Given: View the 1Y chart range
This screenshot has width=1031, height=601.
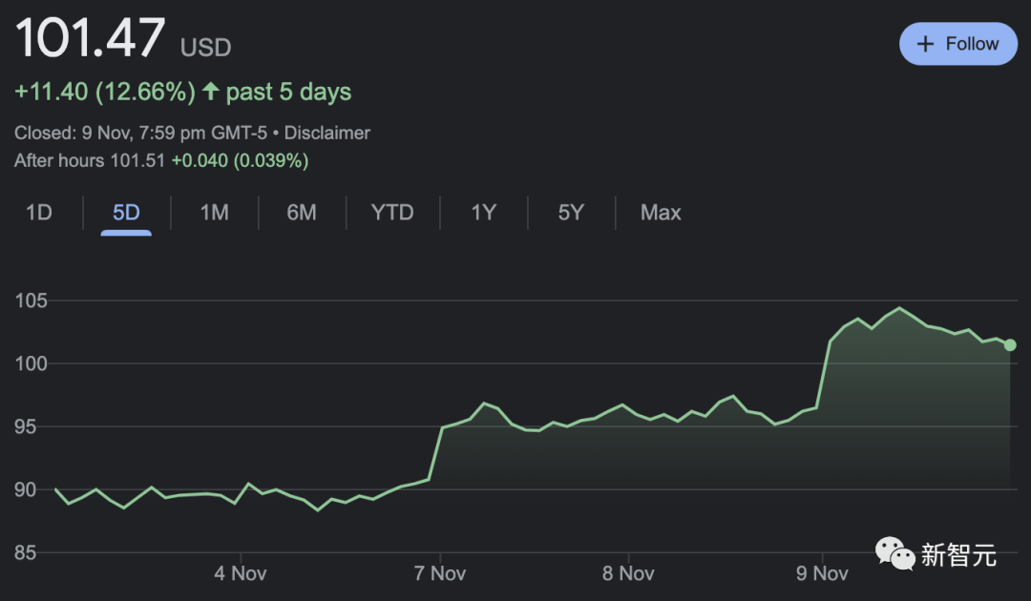Looking at the screenshot, I should pyautogui.click(x=484, y=213).
